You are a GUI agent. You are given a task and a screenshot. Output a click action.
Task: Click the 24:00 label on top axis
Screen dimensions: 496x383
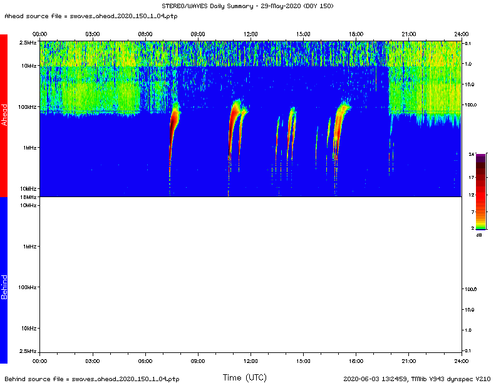(461, 34)
